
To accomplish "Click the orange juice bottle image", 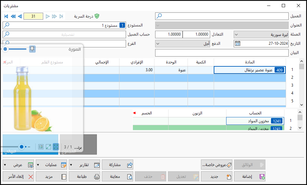I will [23, 99].
